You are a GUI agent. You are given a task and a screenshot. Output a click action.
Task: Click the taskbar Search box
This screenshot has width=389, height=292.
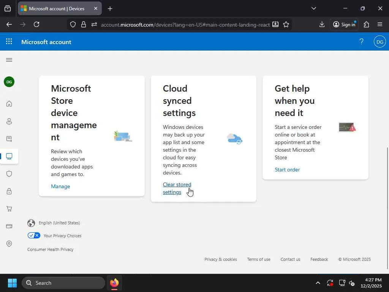coord(63,283)
